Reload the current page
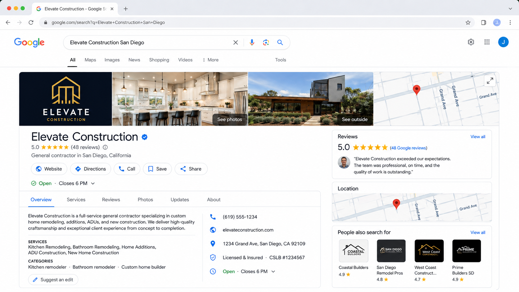The height and width of the screenshot is (292, 519). [x=31, y=22]
